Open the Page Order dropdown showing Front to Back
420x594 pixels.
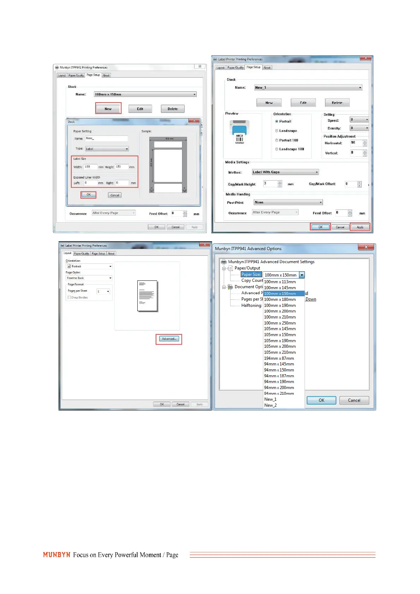(x=89, y=278)
